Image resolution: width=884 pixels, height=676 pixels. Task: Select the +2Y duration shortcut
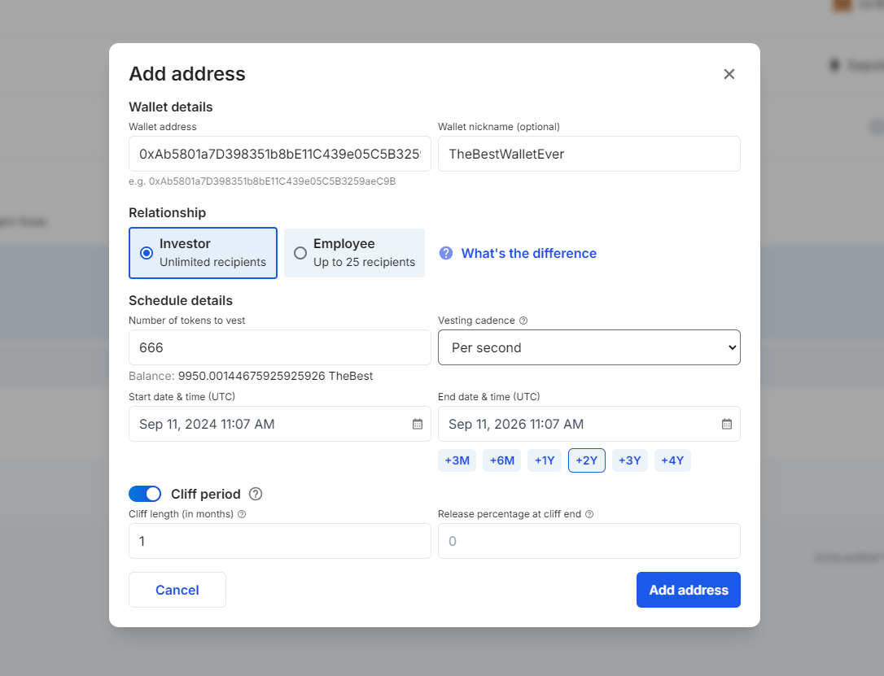coord(587,460)
